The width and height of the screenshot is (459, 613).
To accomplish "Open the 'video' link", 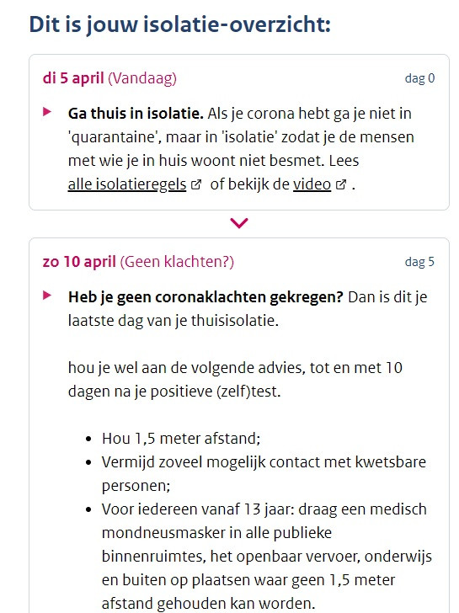I will click(312, 184).
